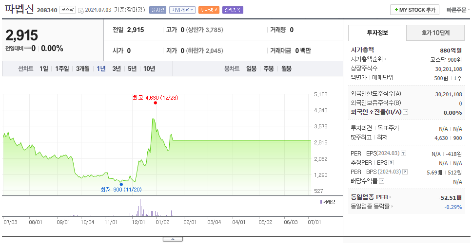Select the 3개월 line chart period

(83, 69)
